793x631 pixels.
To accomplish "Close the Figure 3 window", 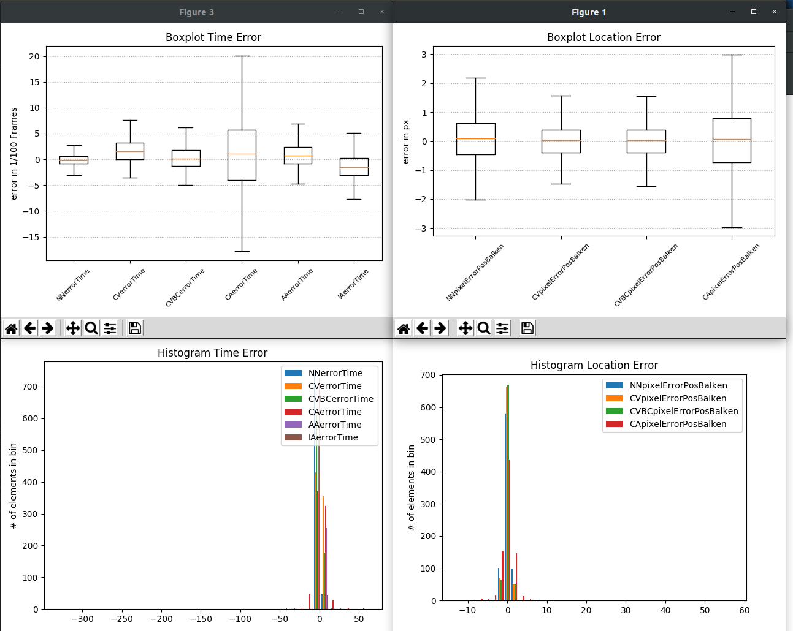I will click(382, 12).
